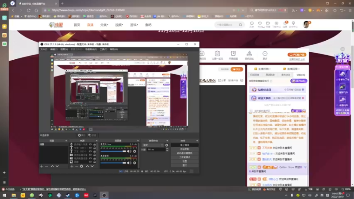Click the 分享 share icon under stream
The width and height of the screenshot is (354, 199).
(x=222, y=80)
